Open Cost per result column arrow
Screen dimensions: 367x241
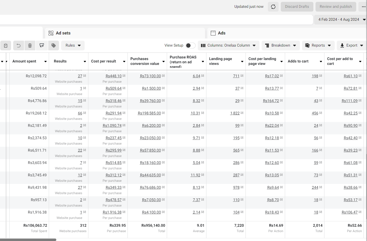(x=124, y=61)
